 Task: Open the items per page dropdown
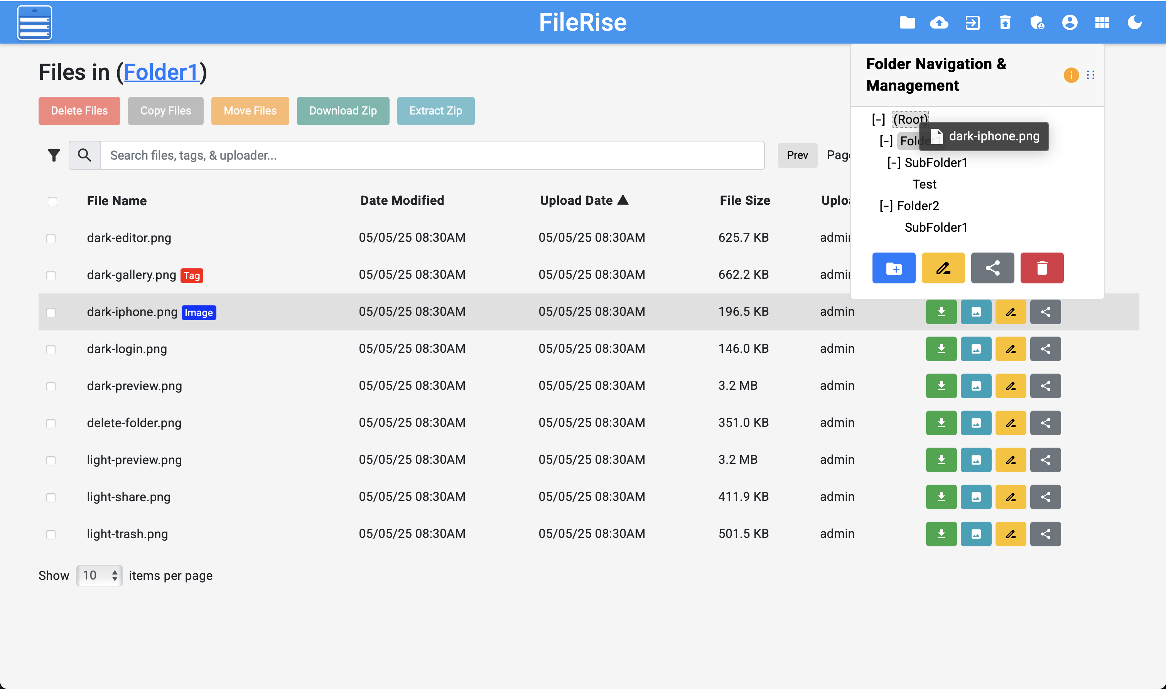tap(99, 575)
